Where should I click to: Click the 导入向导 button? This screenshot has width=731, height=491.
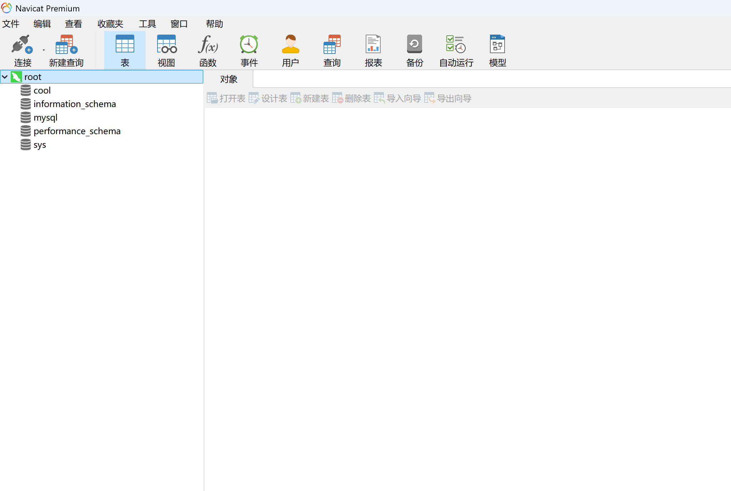tap(397, 98)
